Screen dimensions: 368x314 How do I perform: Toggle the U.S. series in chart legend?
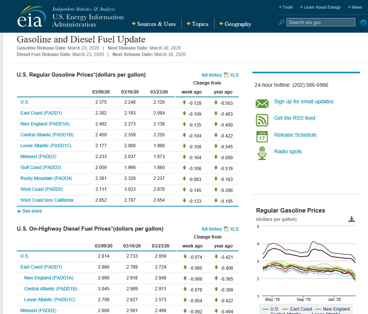pyautogui.click(x=271, y=309)
